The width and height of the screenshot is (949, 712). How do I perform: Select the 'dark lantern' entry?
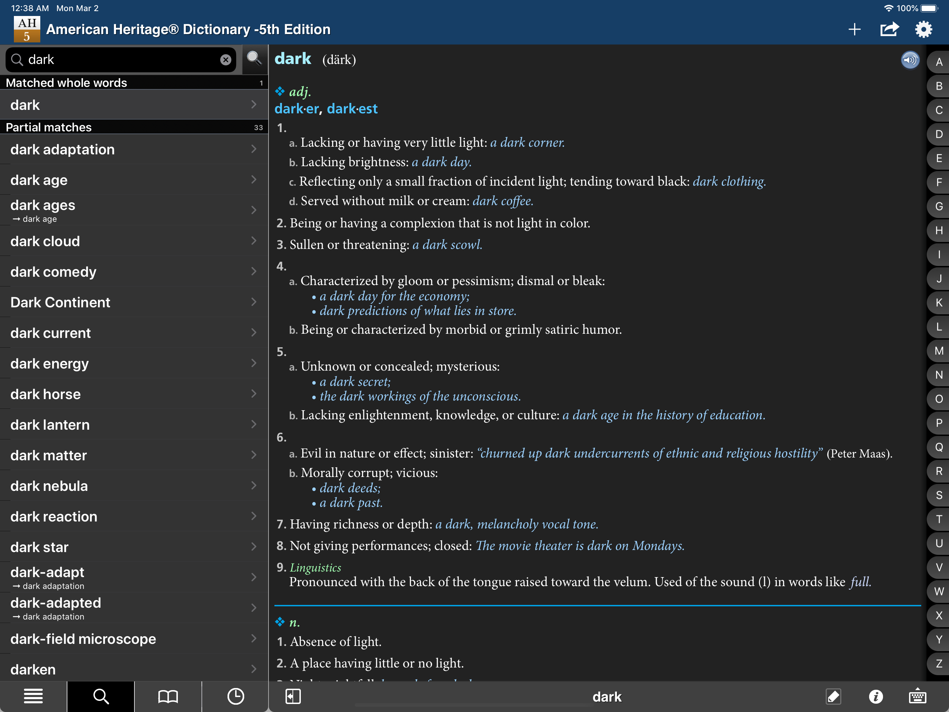tap(134, 425)
